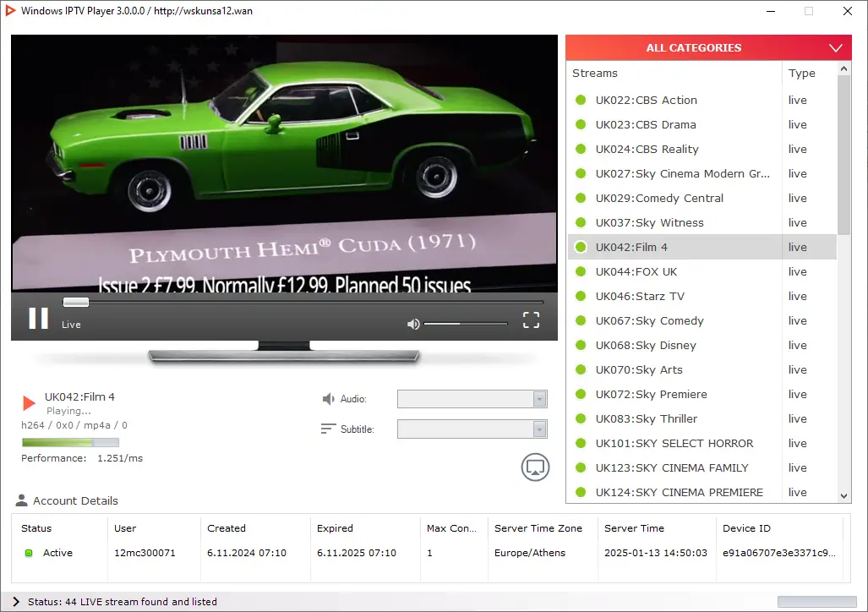Select the UK072:Sky Premiere stream
Screen dimensions: 868x612
(702, 394)
